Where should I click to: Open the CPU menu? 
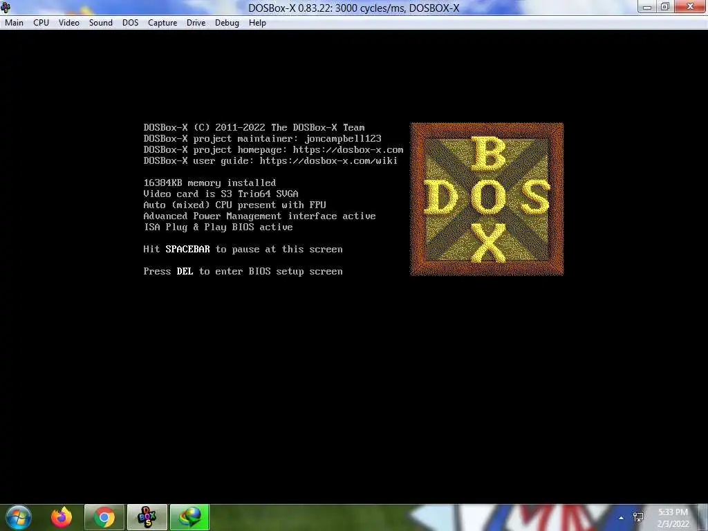(x=41, y=23)
